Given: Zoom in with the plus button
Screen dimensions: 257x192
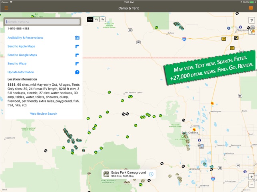Looking at the screenshot, I should (x=251, y=177).
